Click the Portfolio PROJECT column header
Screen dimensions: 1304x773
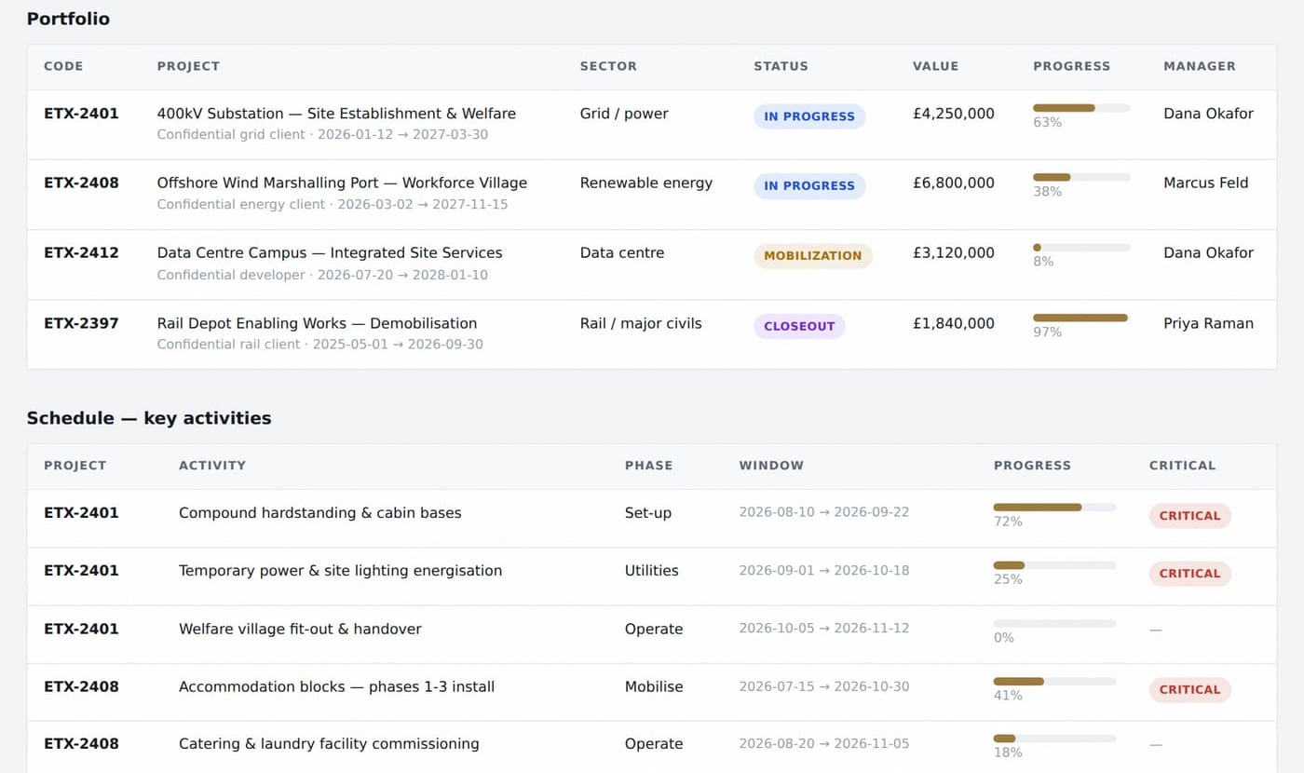pos(188,66)
